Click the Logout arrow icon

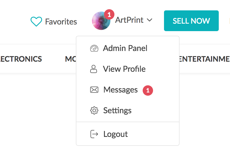tap(94, 134)
